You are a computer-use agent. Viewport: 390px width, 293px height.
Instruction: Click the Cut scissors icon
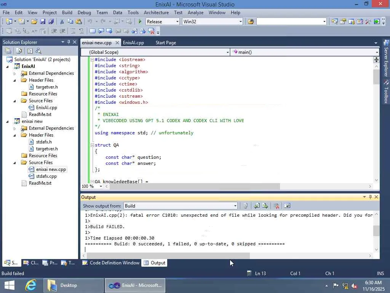[62, 22]
